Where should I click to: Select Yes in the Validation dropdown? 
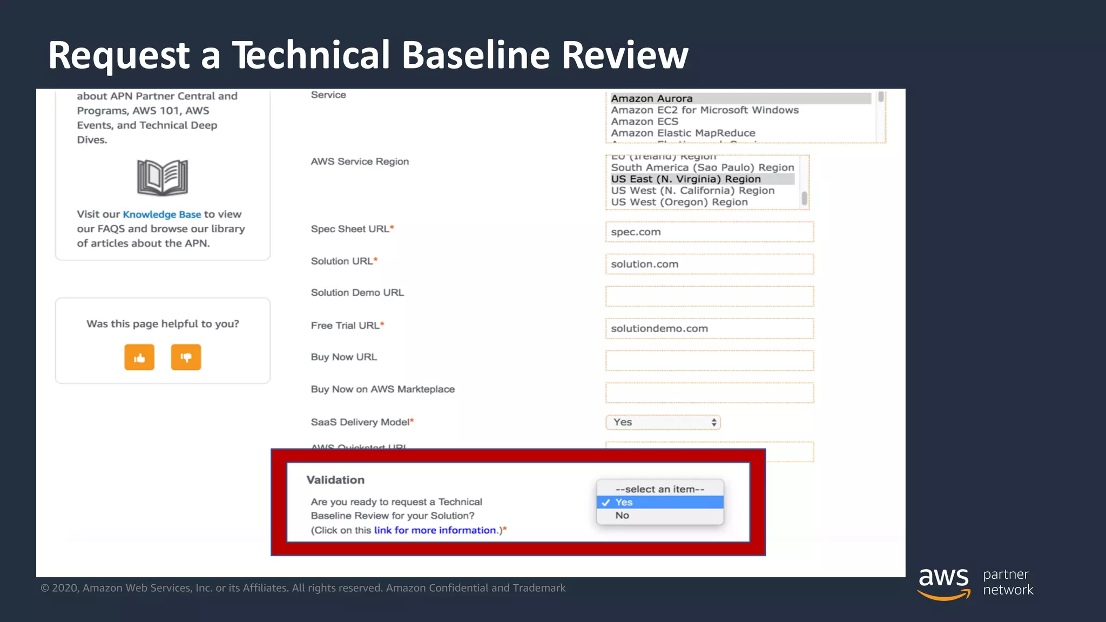click(x=660, y=502)
